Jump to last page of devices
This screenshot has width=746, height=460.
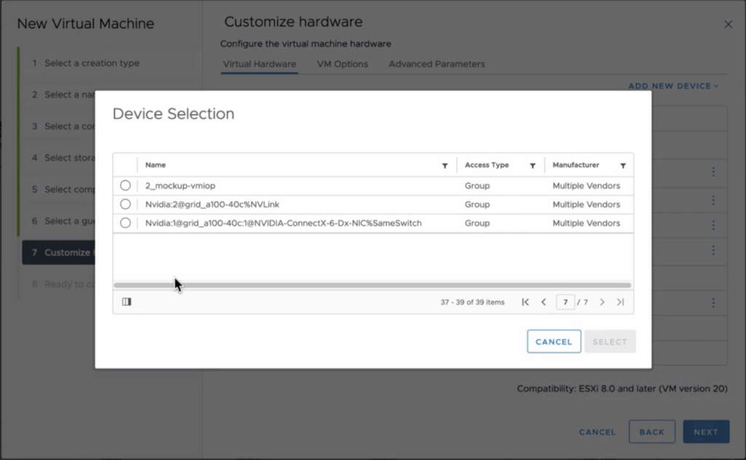point(620,302)
